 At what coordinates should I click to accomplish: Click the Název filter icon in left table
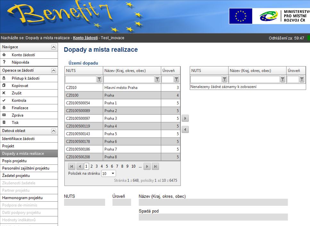[157, 79]
